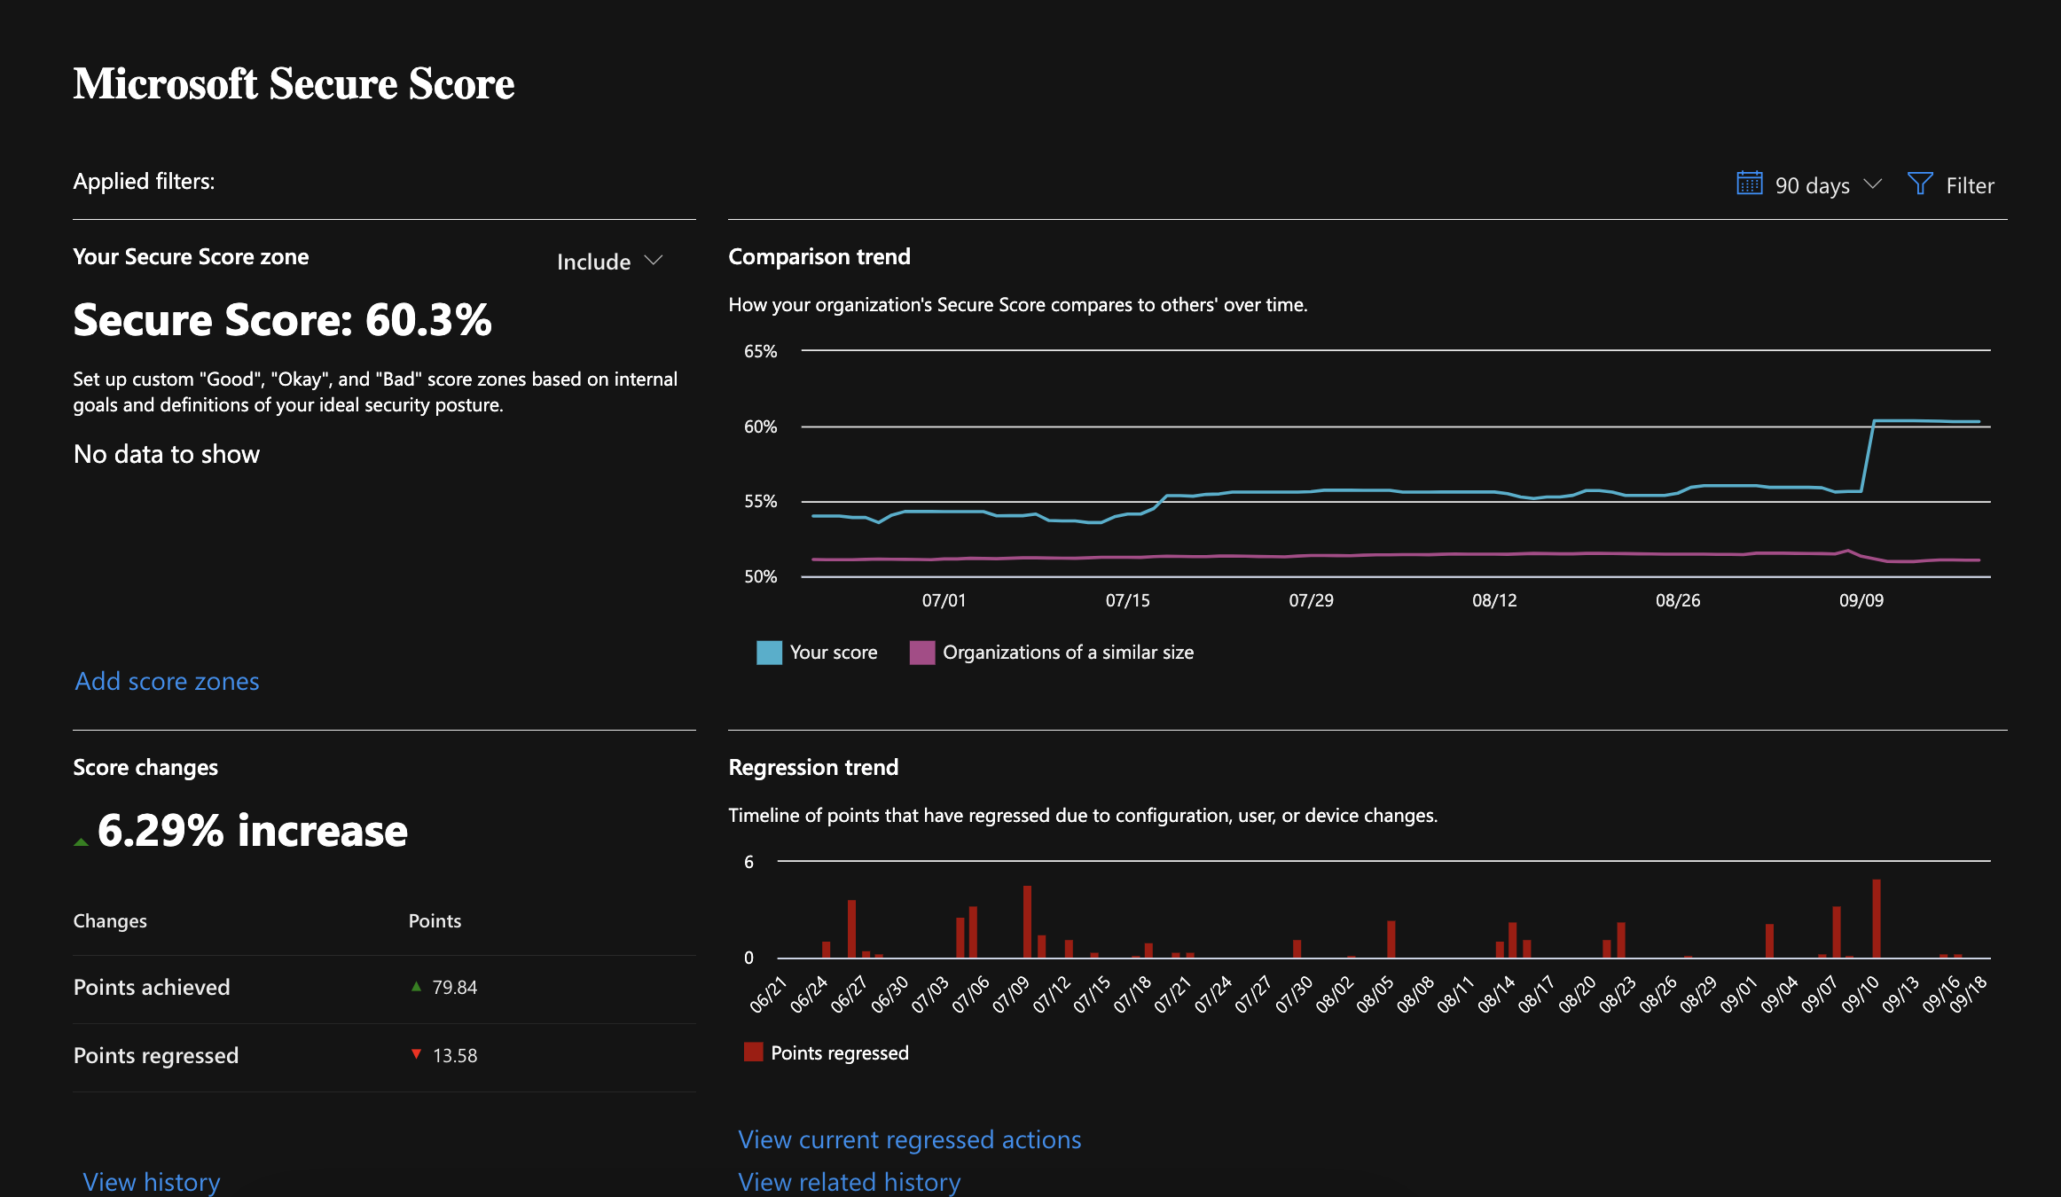Viewport: 2061px width, 1197px height.
Task: Open View related history
Action: pos(849,1181)
